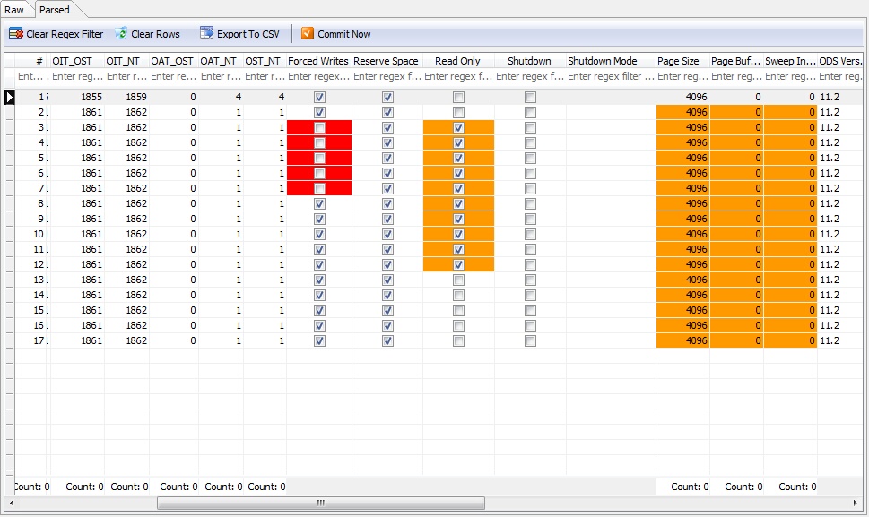Image resolution: width=869 pixels, height=517 pixels.
Task: Click the Commit Now button label
Action: pos(343,34)
